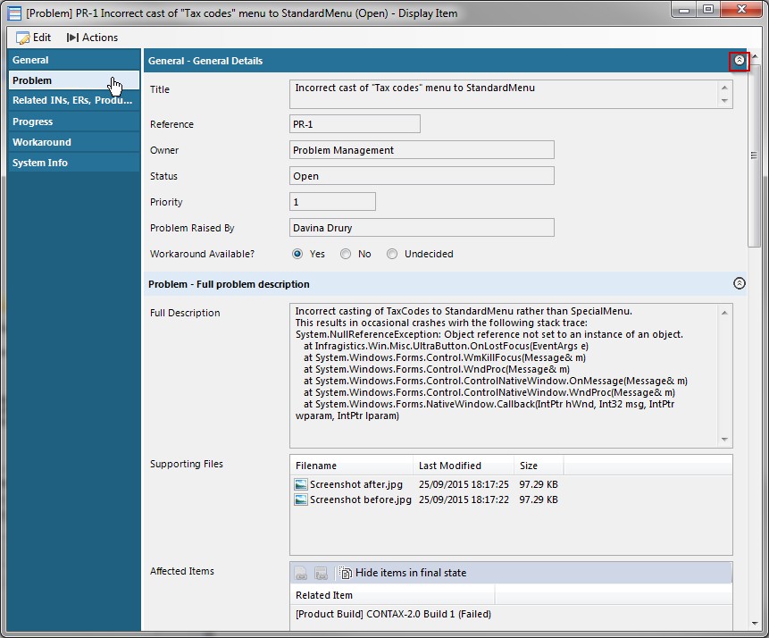Open Related INs, ERs, Produ... section
769x638 pixels.
(74, 100)
